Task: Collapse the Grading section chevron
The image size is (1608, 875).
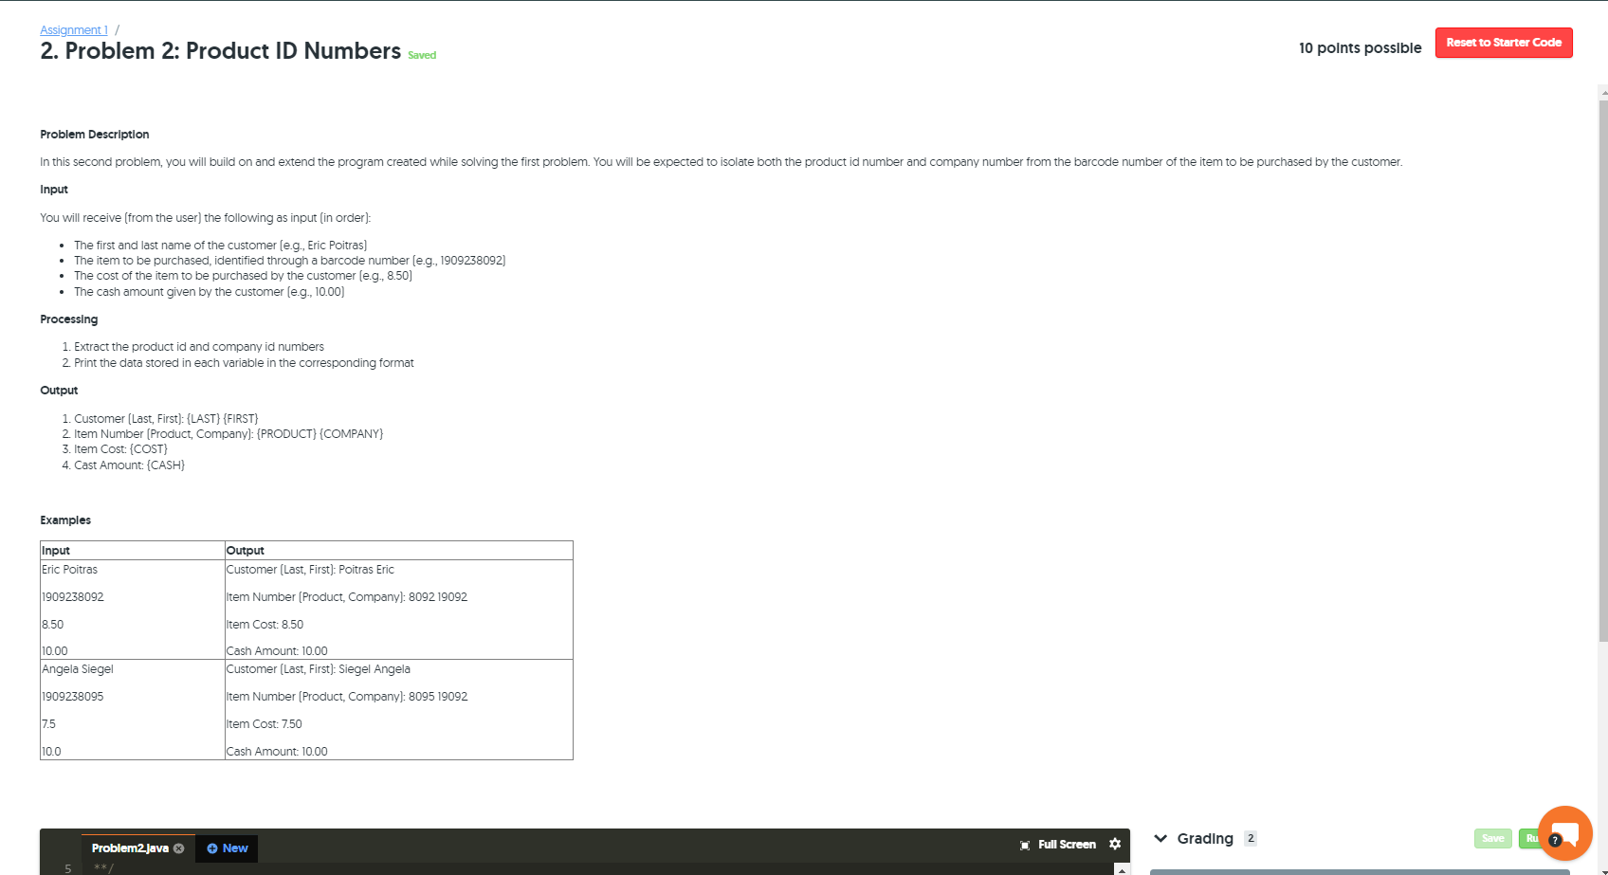Action: [x=1160, y=838]
